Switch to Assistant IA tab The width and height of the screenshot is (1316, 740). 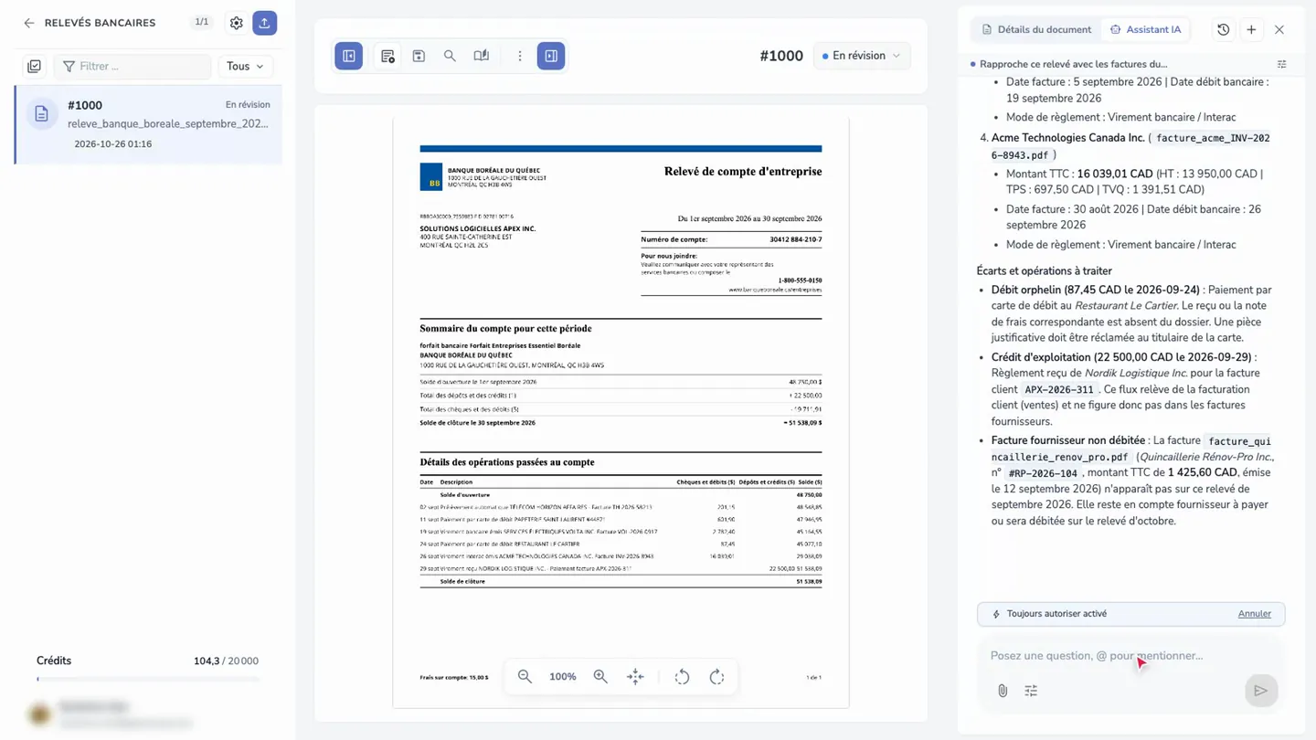(1146, 29)
